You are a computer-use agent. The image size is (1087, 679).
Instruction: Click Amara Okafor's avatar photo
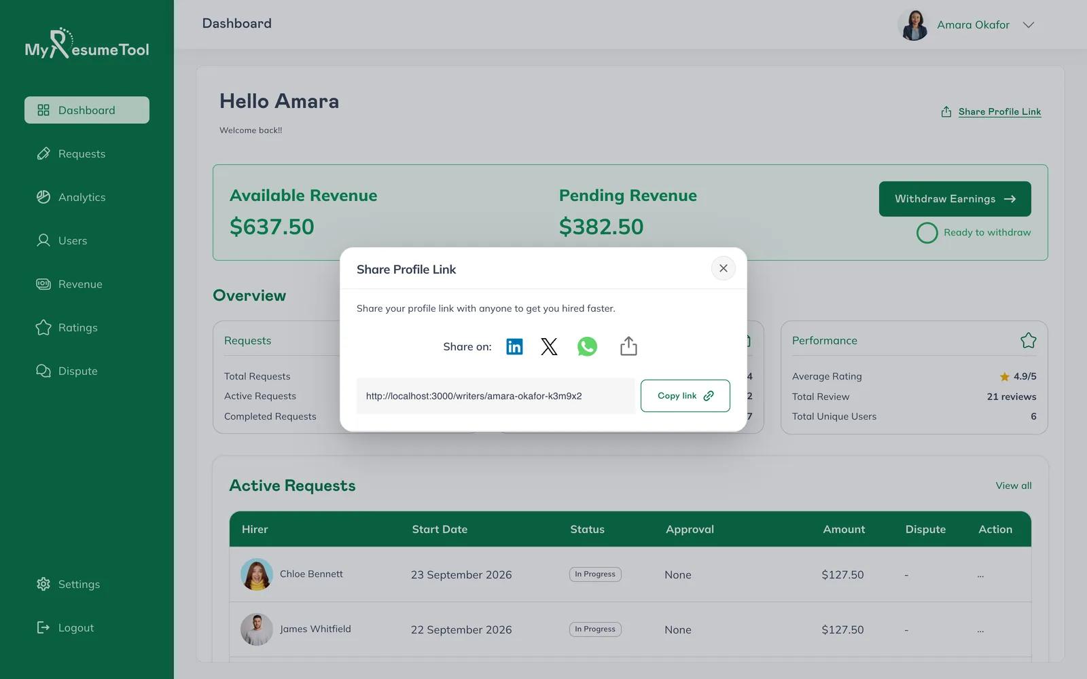click(913, 25)
